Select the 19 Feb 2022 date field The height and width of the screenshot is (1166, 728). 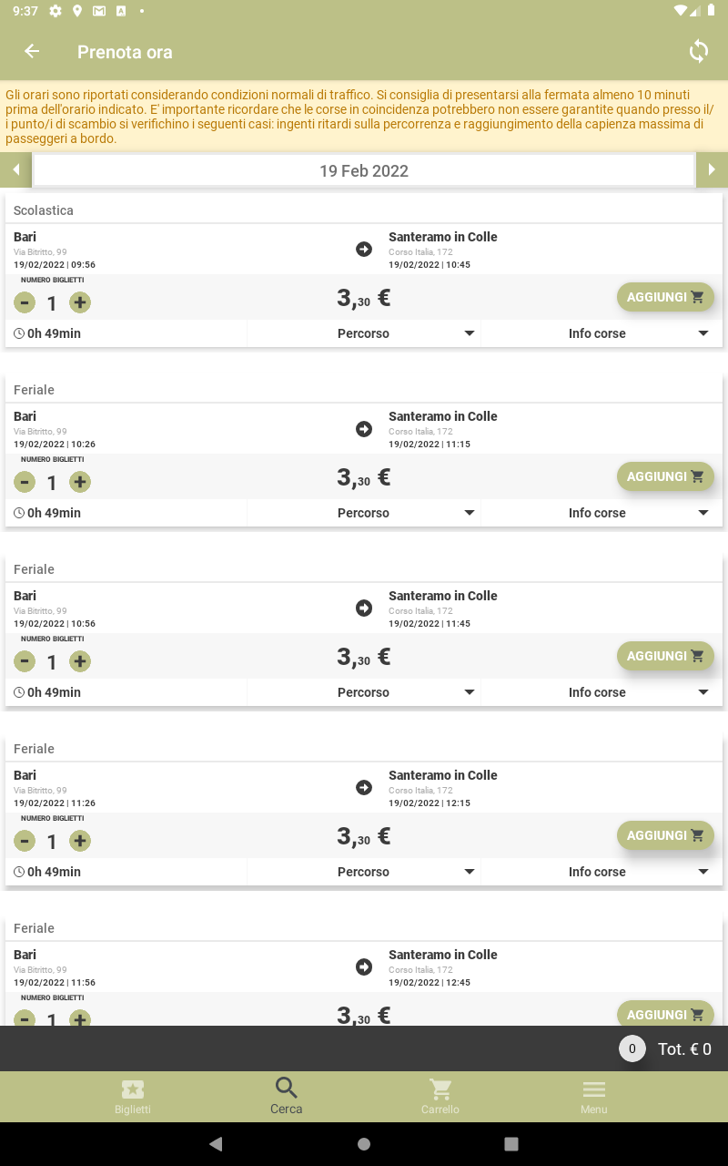(x=364, y=170)
